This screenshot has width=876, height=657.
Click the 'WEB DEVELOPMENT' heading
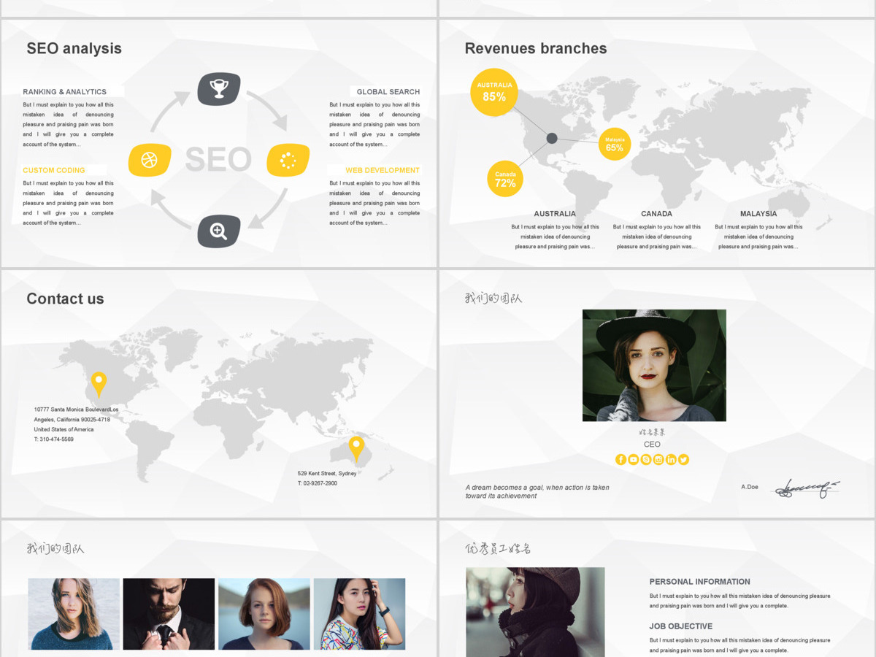383,171
